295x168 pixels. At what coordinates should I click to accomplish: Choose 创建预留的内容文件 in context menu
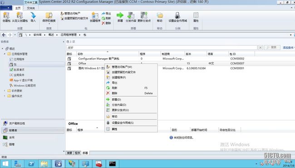(x=131, y=72)
